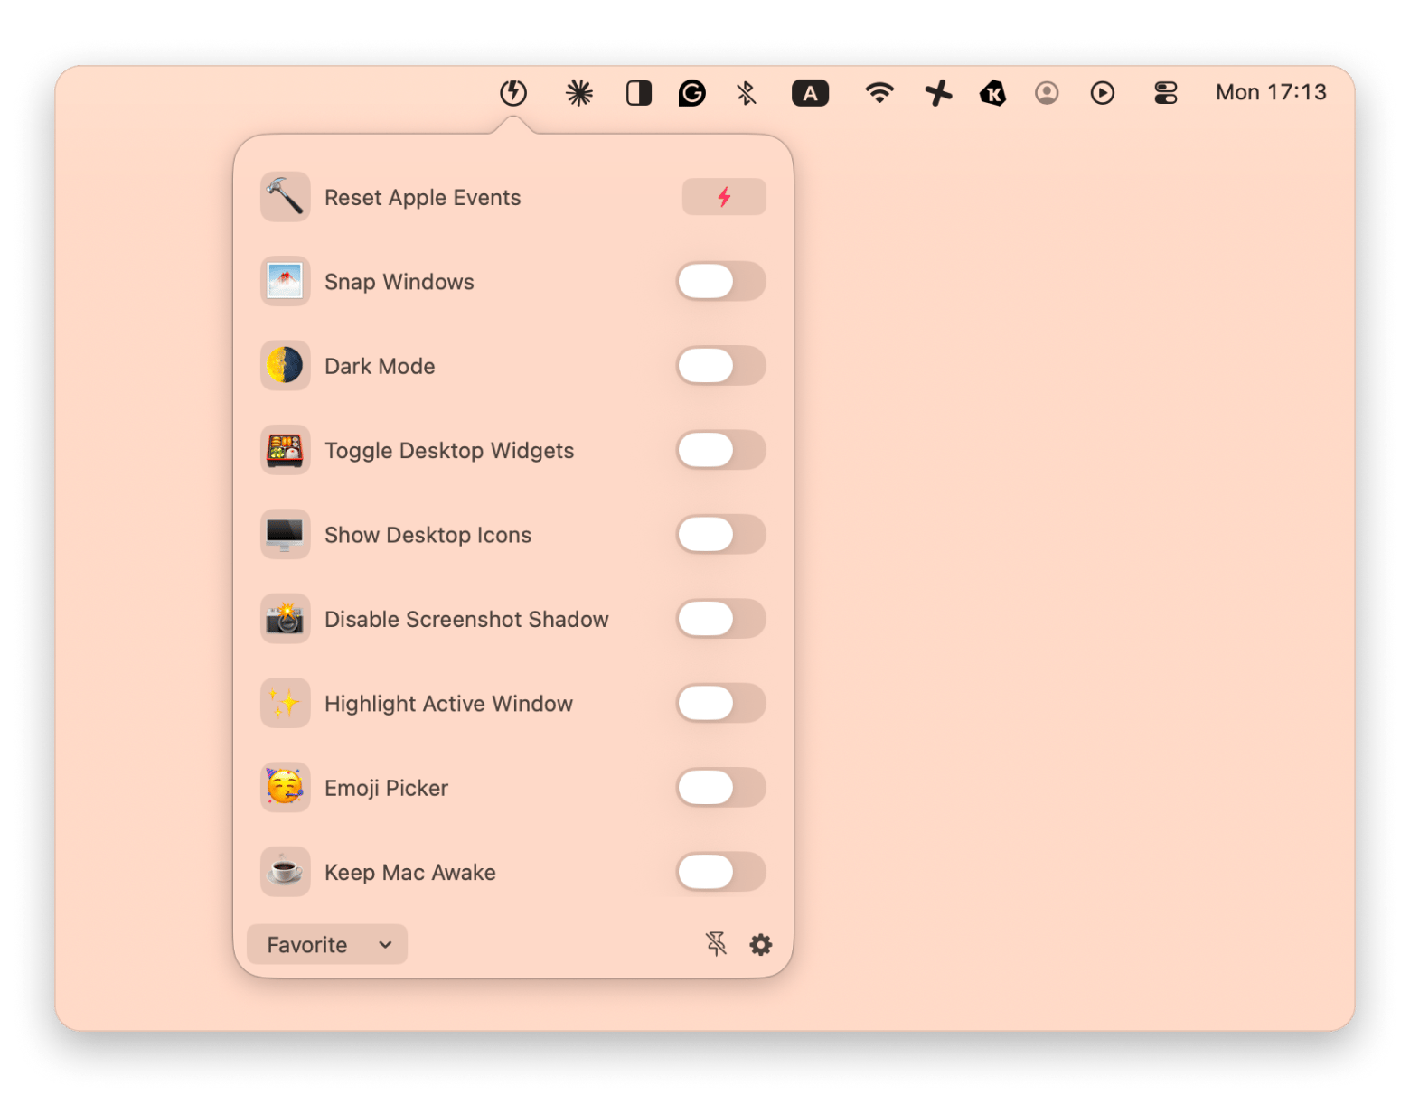Viewport: 1410px width, 1104px height.
Task: Enable the Disable Screenshot Shadow switch
Action: coord(721,619)
